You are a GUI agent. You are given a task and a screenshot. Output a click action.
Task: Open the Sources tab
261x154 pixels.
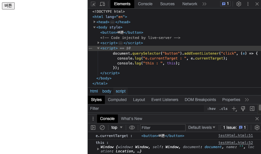tap(167, 4)
